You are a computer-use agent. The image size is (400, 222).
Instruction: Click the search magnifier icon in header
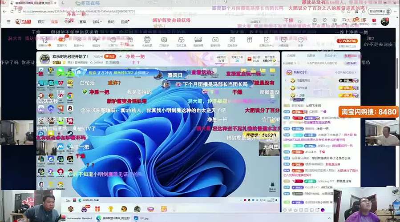[300, 22]
